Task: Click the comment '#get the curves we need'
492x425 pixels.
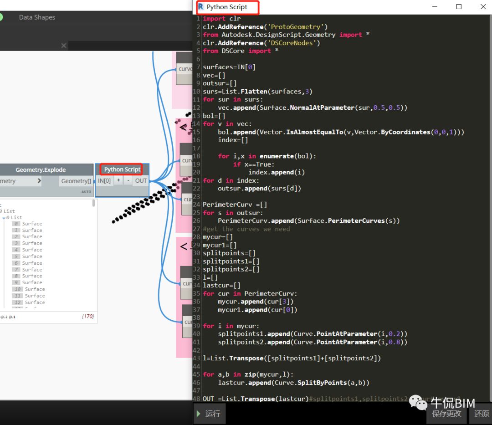Action: pos(246,229)
